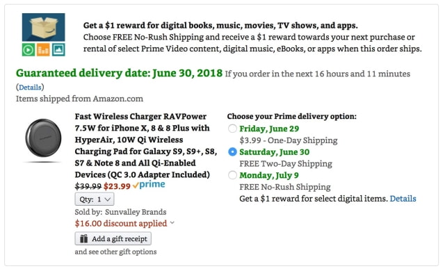The image size is (445, 271).
Task: Open the wireless charger product thumbnail
Action: click(43, 140)
